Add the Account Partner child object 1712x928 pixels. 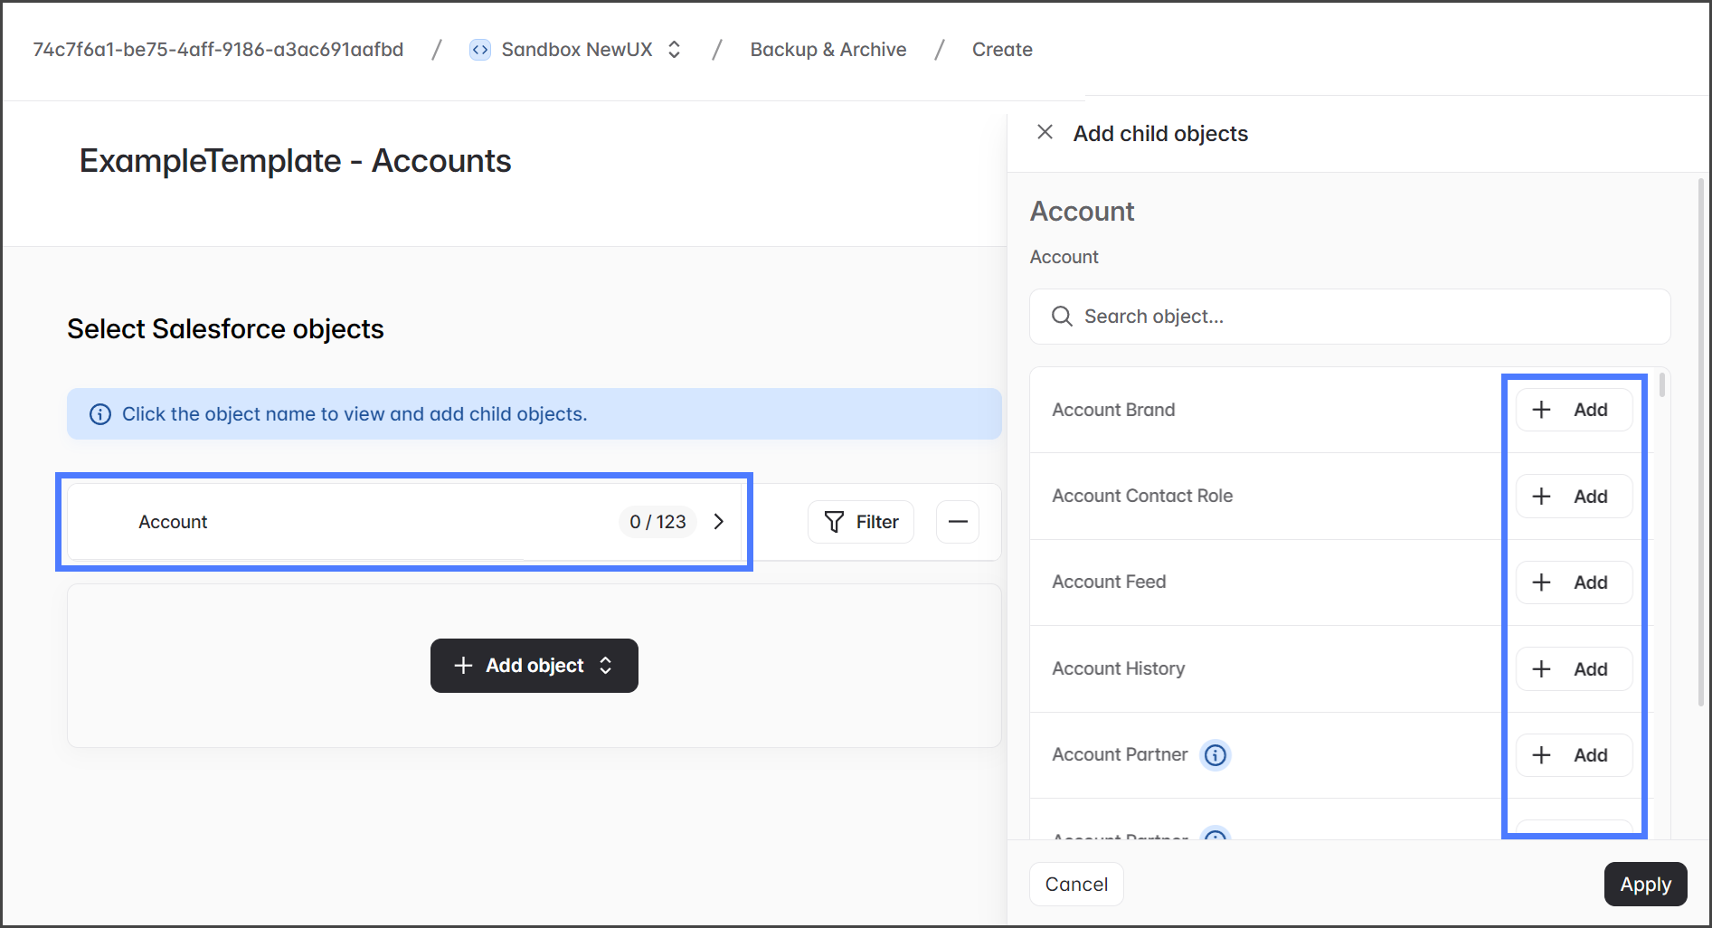pyautogui.click(x=1573, y=755)
